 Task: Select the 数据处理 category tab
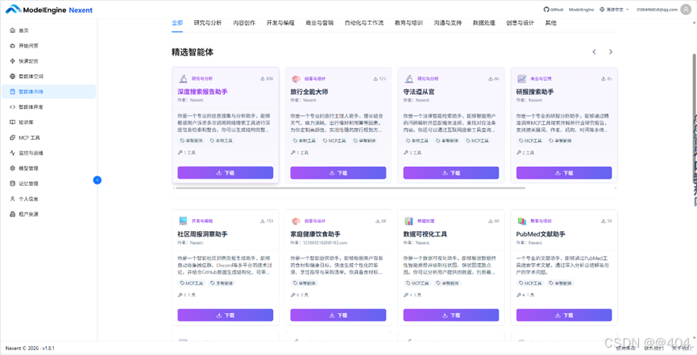pos(483,23)
